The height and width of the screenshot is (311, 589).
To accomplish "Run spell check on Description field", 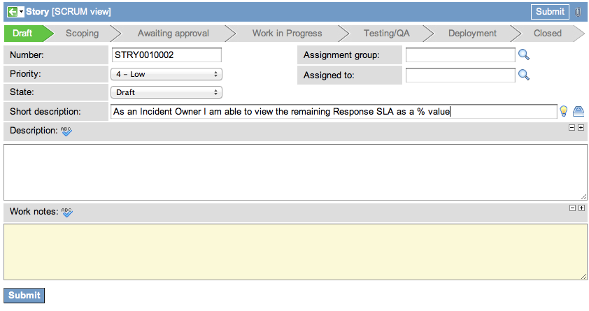I will pyautogui.click(x=66, y=131).
